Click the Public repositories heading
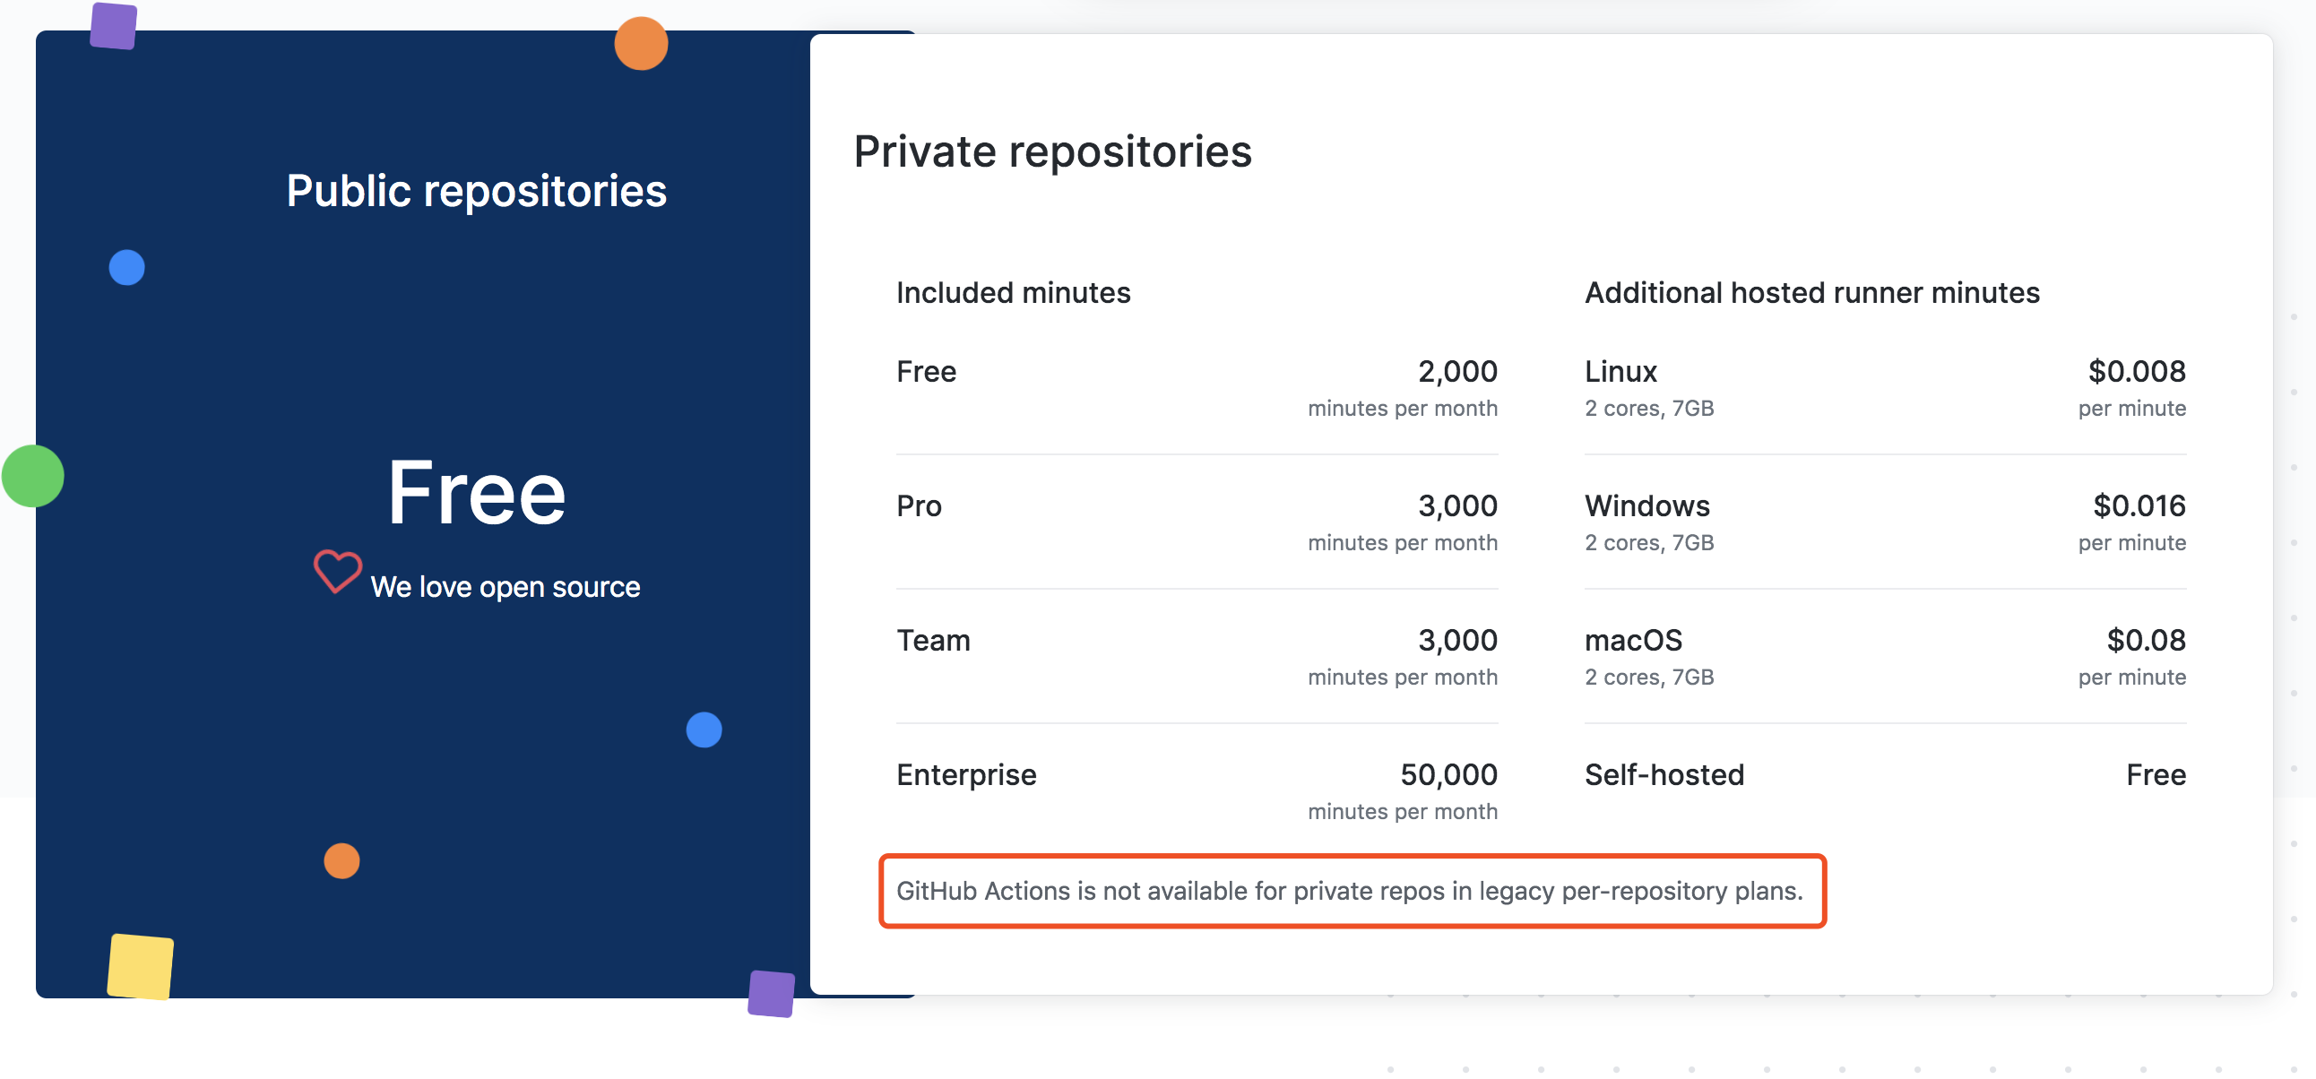 477,191
